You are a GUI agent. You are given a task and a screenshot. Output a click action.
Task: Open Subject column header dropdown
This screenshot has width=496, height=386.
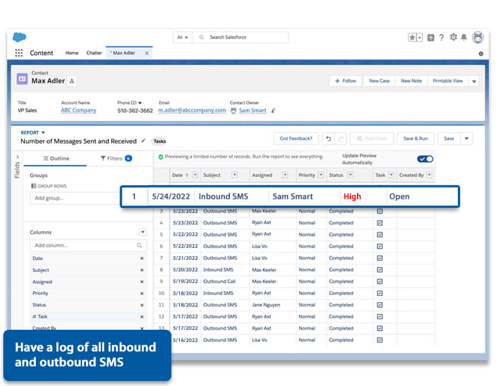234,175
